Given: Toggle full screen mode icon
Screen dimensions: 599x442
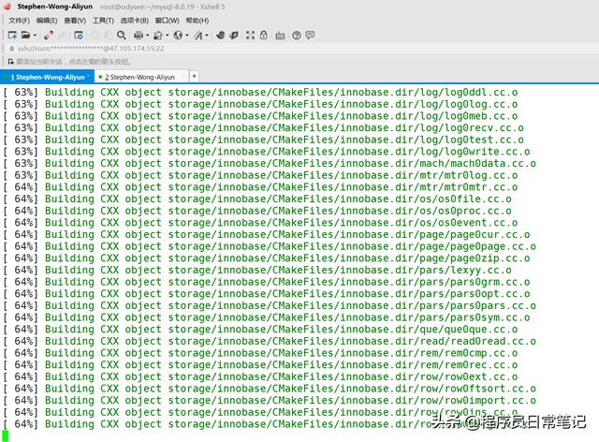Looking at the screenshot, I should point(250,36).
